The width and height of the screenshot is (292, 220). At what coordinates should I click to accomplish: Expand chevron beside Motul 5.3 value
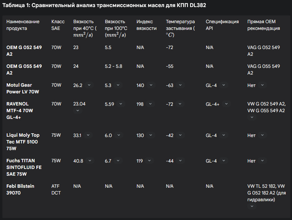tap(118, 85)
